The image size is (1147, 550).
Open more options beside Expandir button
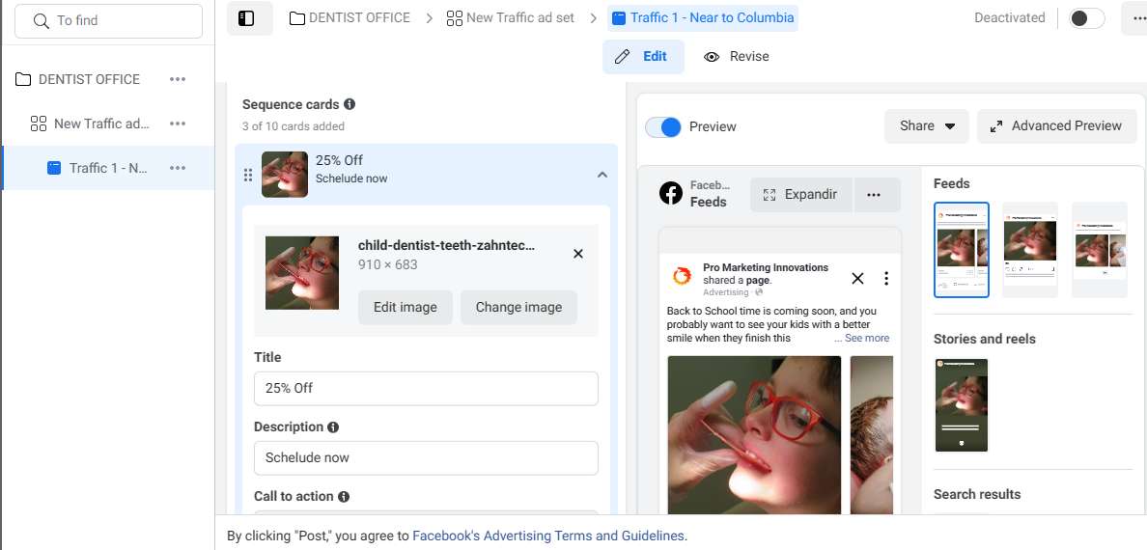(874, 195)
